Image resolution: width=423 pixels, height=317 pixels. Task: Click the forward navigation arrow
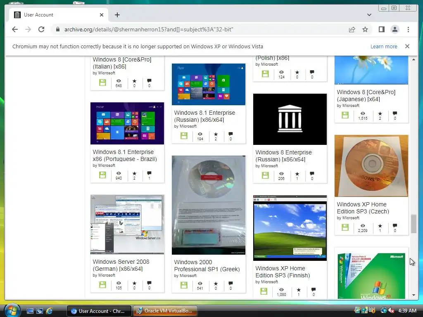click(x=28, y=29)
